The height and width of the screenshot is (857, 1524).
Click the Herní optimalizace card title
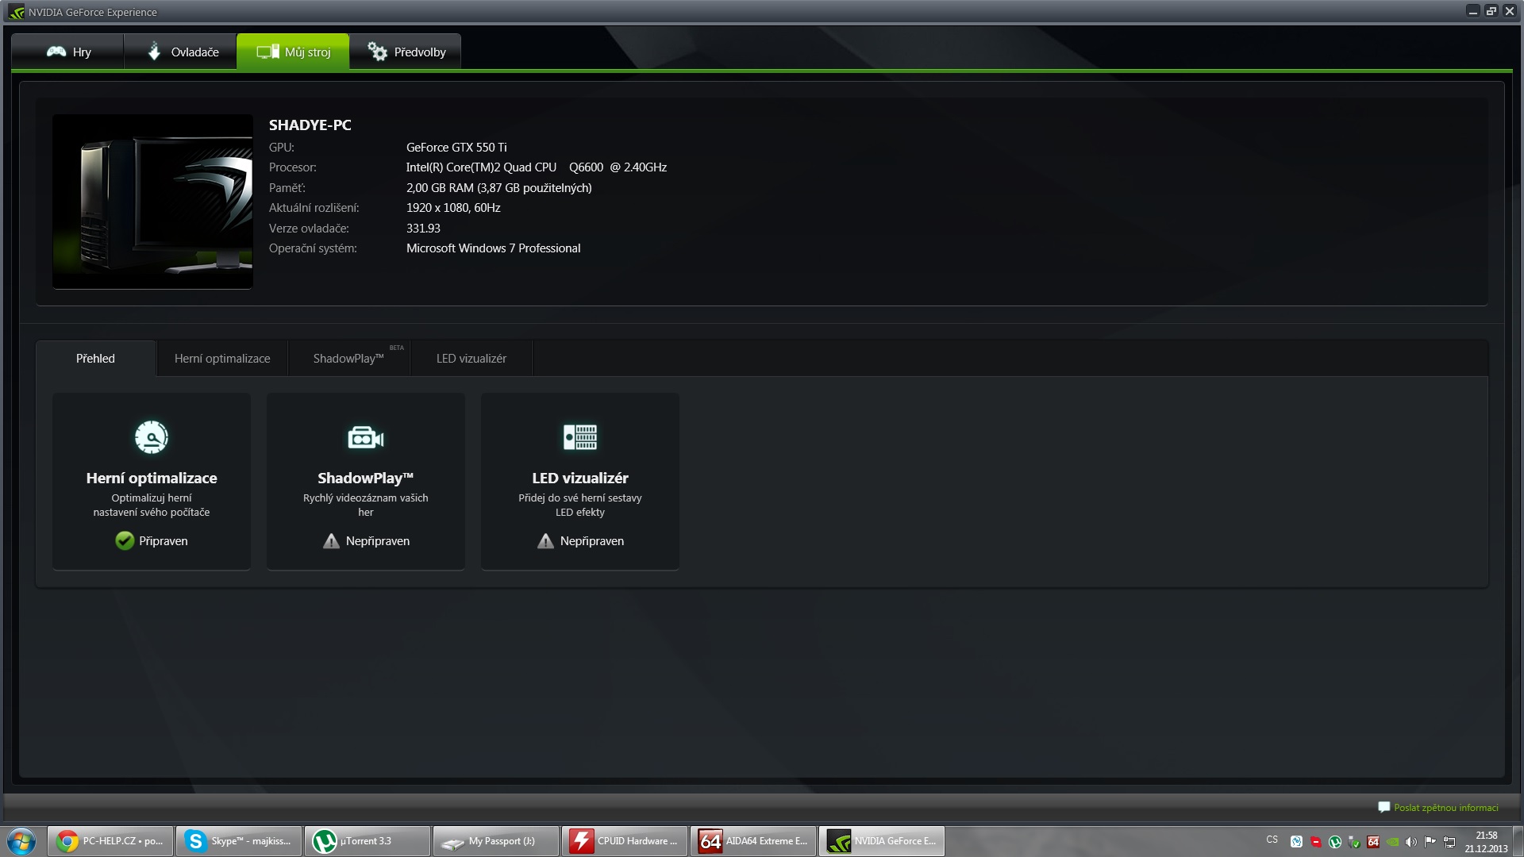click(x=152, y=478)
